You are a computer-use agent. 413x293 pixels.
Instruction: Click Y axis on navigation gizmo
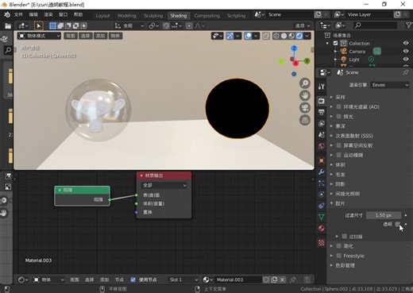coord(307,61)
